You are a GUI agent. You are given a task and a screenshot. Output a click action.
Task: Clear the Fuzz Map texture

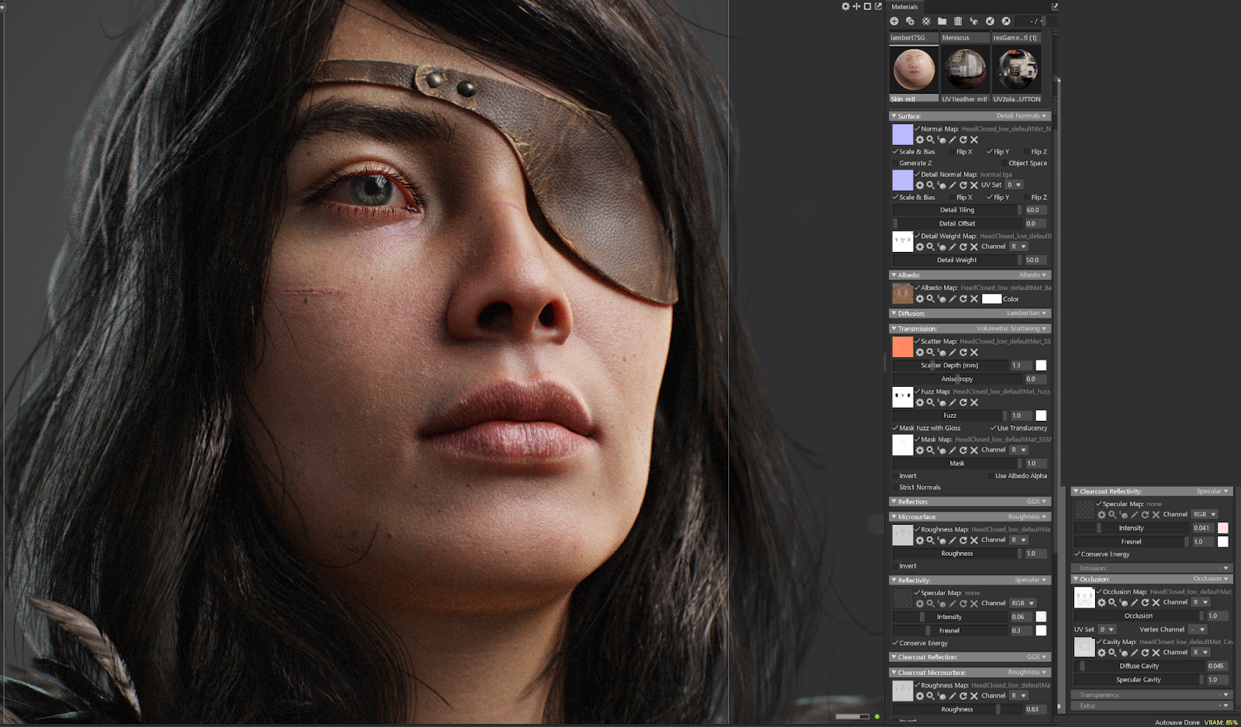[x=974, y=403]
